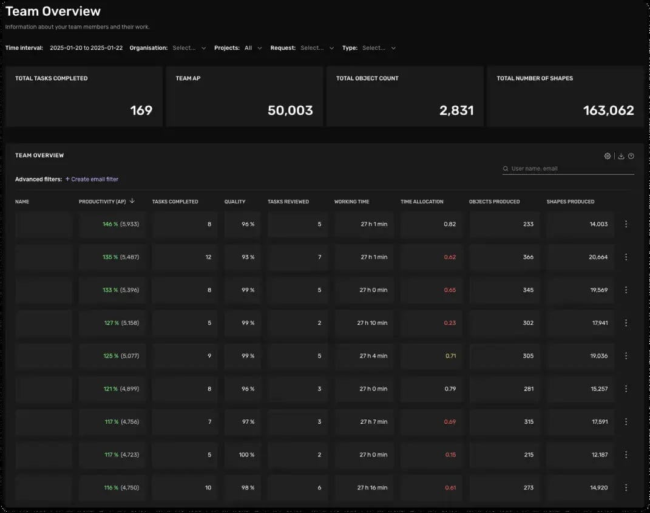Click Create email filter link
Screen dimensions: 650x513
point(92,179)
